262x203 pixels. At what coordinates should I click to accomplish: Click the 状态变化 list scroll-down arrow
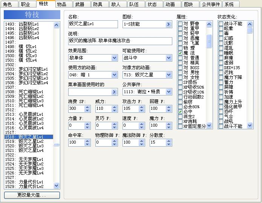pyautogui.click(x=250, y=125)
